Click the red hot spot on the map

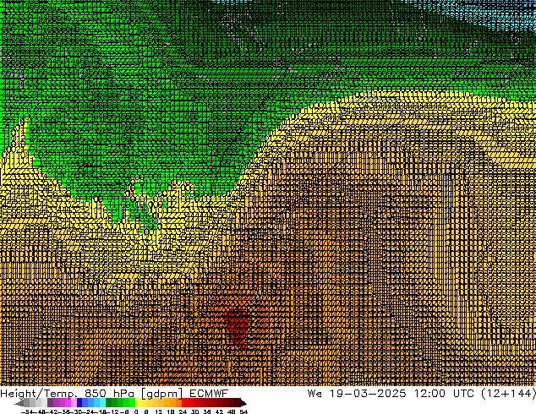(x=238, y=326)
